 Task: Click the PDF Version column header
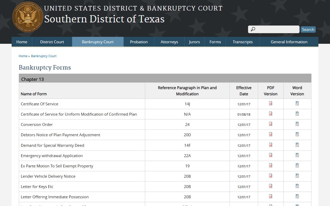click(x=271, y=91)
